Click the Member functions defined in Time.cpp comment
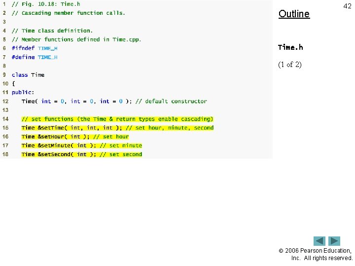Image resolution: width=355 pixels, height=266 pixels. tap(76, 39)
